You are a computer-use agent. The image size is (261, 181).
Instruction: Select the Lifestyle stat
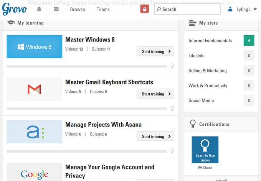tap(197, 56)
